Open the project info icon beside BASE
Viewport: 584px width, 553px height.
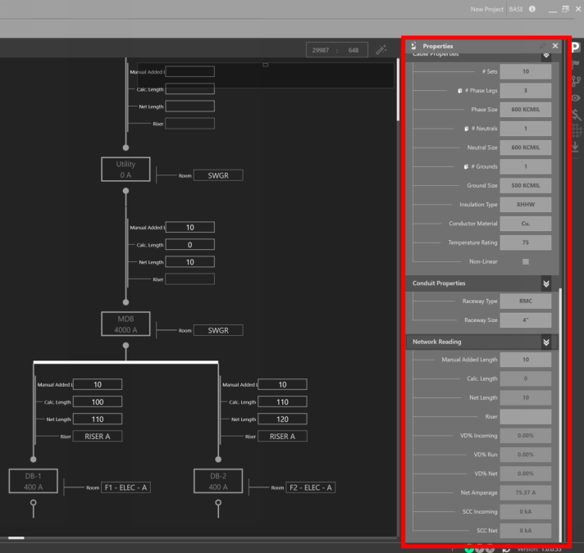(x=532, y=9)
